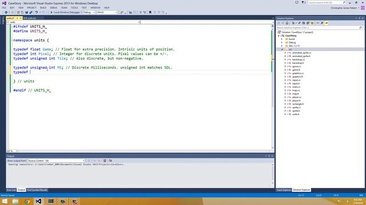Select main.cc in Solution Explorer

(296, 87)
